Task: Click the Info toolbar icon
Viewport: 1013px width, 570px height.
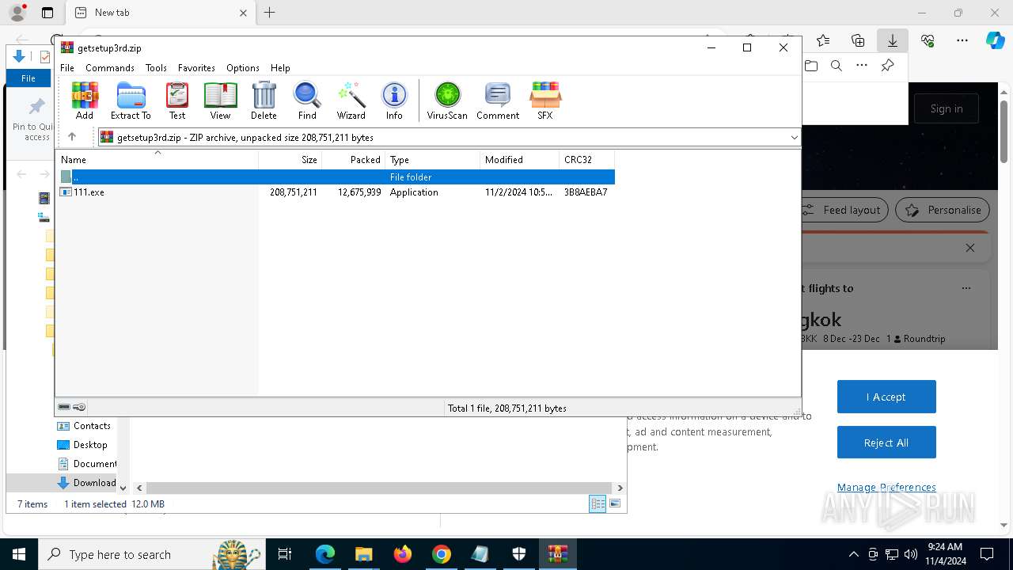Action: click(x=394, y=101)
